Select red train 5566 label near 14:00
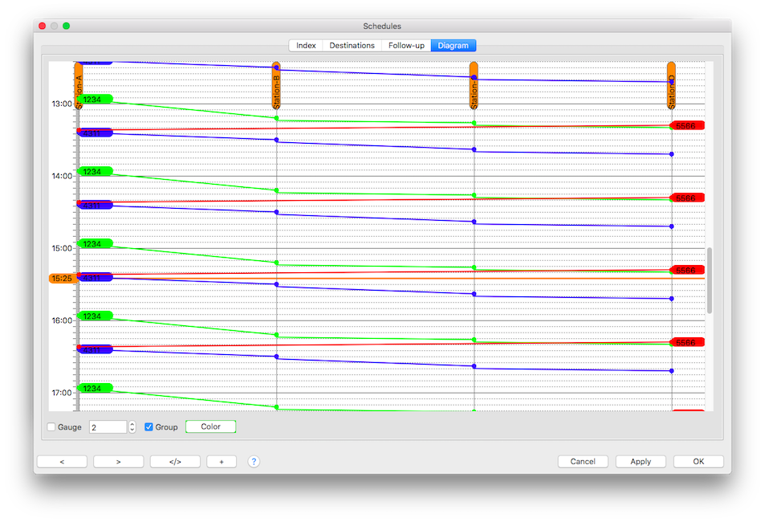Screen dimensions: 765x522 tap(687, 198)
